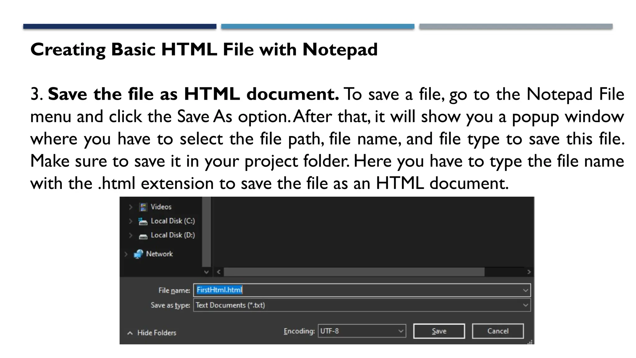The image size is (636, 358).
Task: Click the Save button
Action: [x=439, y=331]
